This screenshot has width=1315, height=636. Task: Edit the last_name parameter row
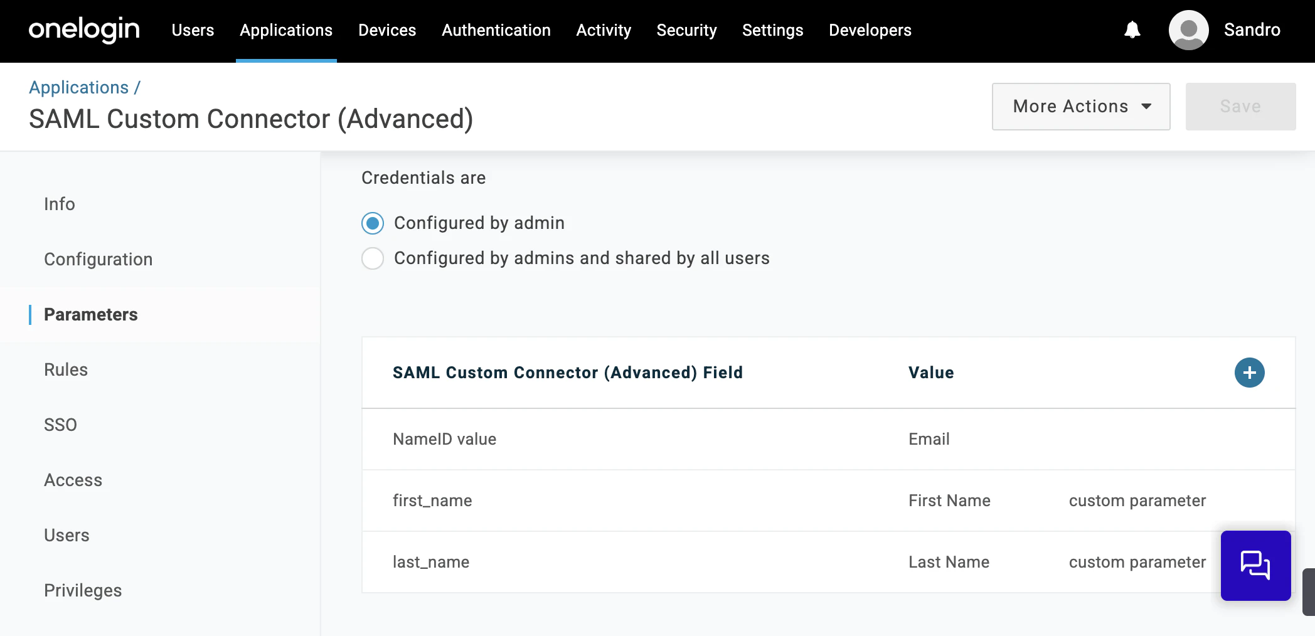point(431,562)
